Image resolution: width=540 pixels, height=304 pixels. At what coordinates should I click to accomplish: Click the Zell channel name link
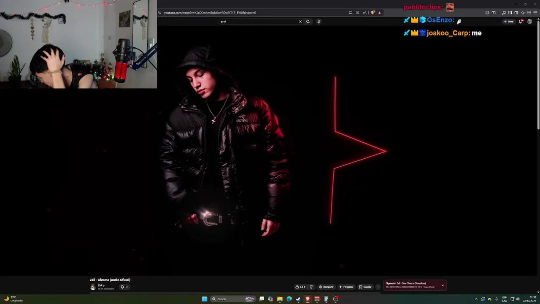tap(100, 285)
